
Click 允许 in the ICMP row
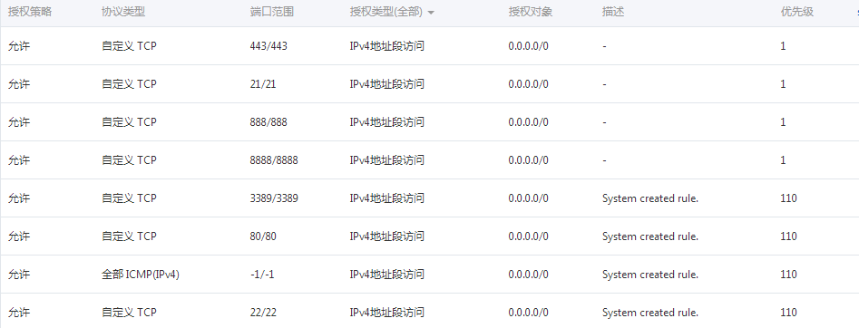click(x=19, y=275)
